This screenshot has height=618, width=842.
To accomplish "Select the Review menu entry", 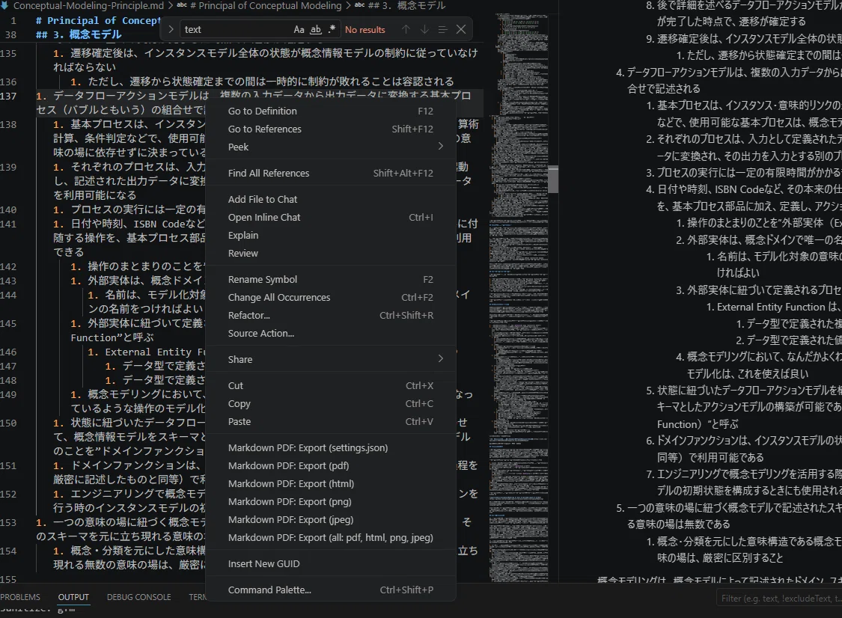I will [331, 254].
